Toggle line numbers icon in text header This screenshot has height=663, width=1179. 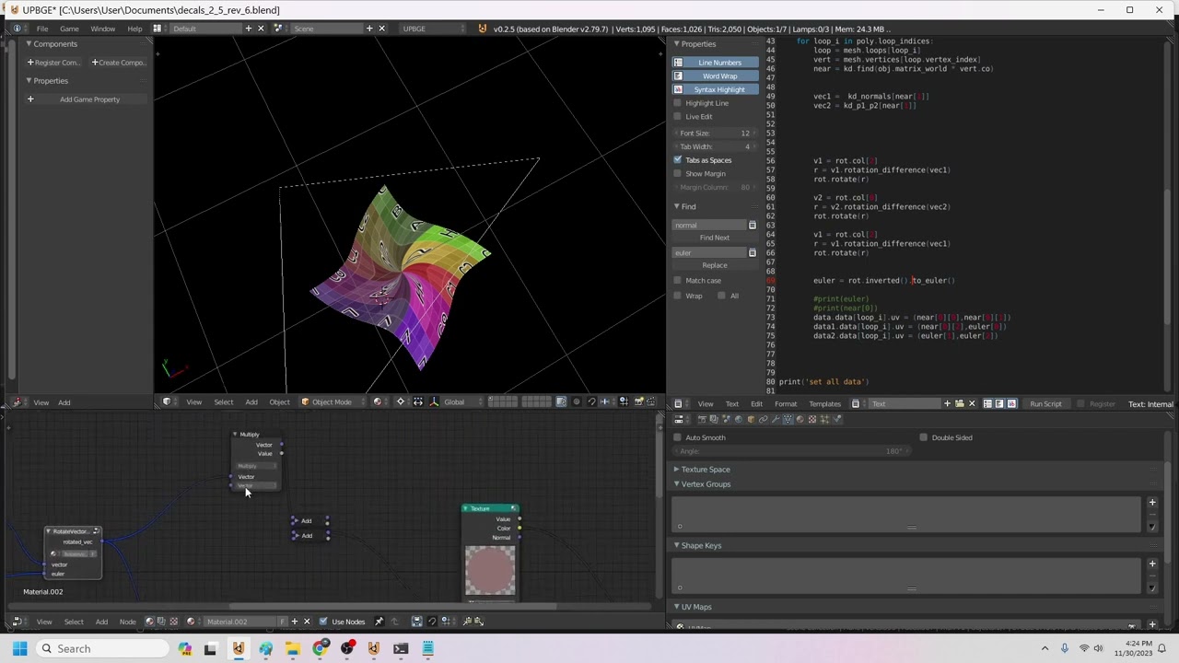click(987, 403)
